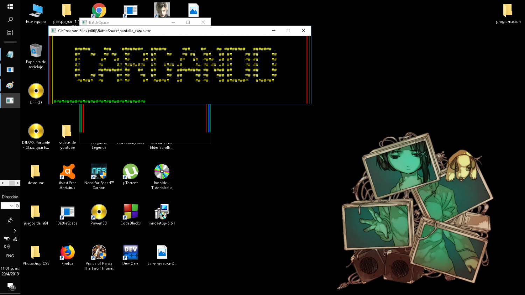Select BattleSpace desktop shortcut
The width and height of the screenshot is (525, 295).
click(67, 215)
